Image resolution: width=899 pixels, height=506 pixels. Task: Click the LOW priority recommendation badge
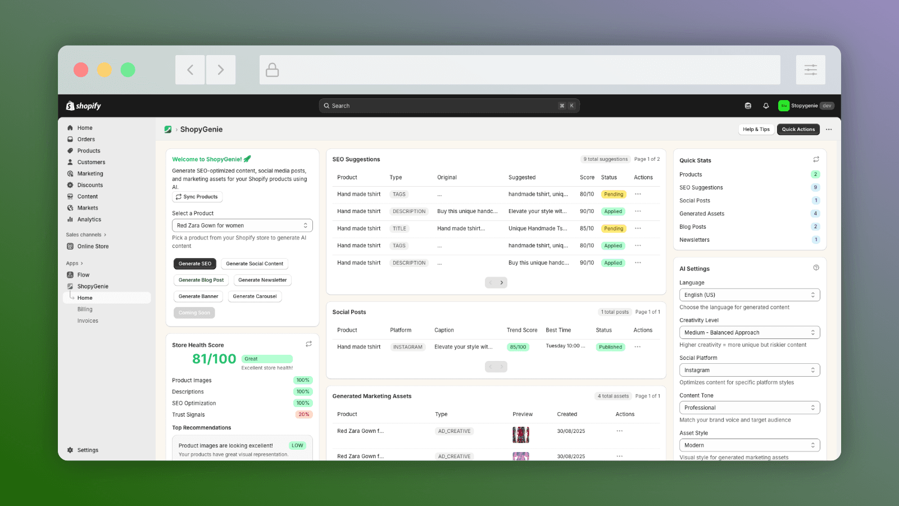297,445
